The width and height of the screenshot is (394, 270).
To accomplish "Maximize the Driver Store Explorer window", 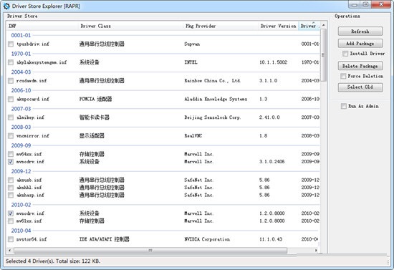I will (x=365, y=4).
